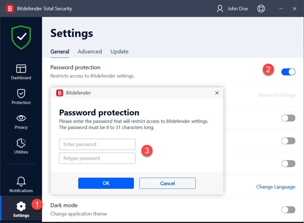The image size is (304, 223).
Task: Click inside the Enter password field
Action: coord(97,144)
